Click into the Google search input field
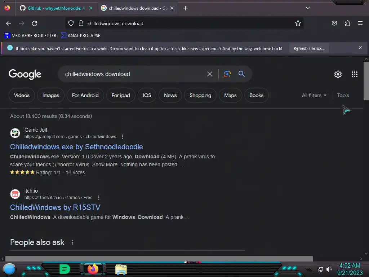The width and height of the screenshot is (369, 277). 134,74
